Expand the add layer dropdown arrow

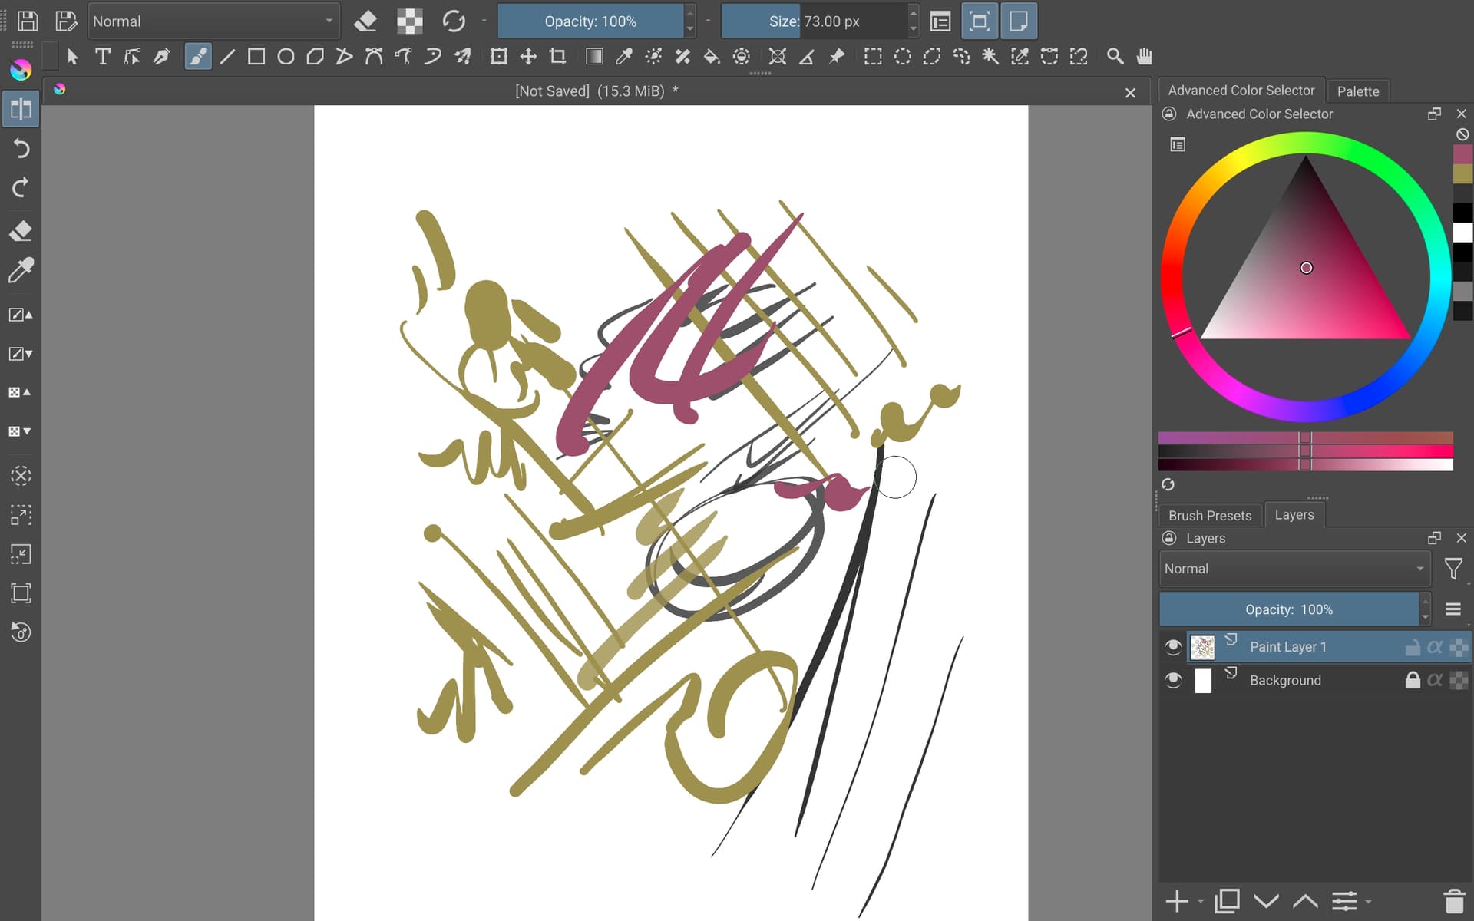pyautogui.click(x=1200, y=902)
